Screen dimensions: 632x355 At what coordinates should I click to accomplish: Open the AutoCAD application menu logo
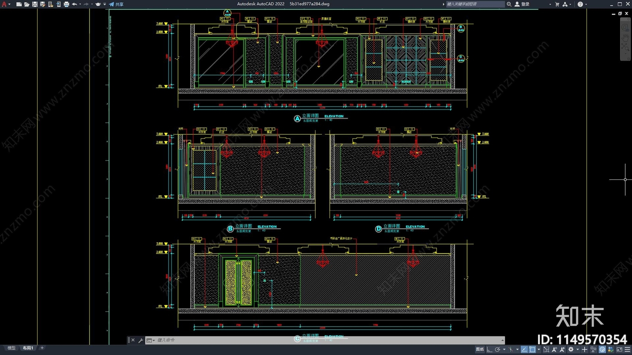tap(4, 4)
